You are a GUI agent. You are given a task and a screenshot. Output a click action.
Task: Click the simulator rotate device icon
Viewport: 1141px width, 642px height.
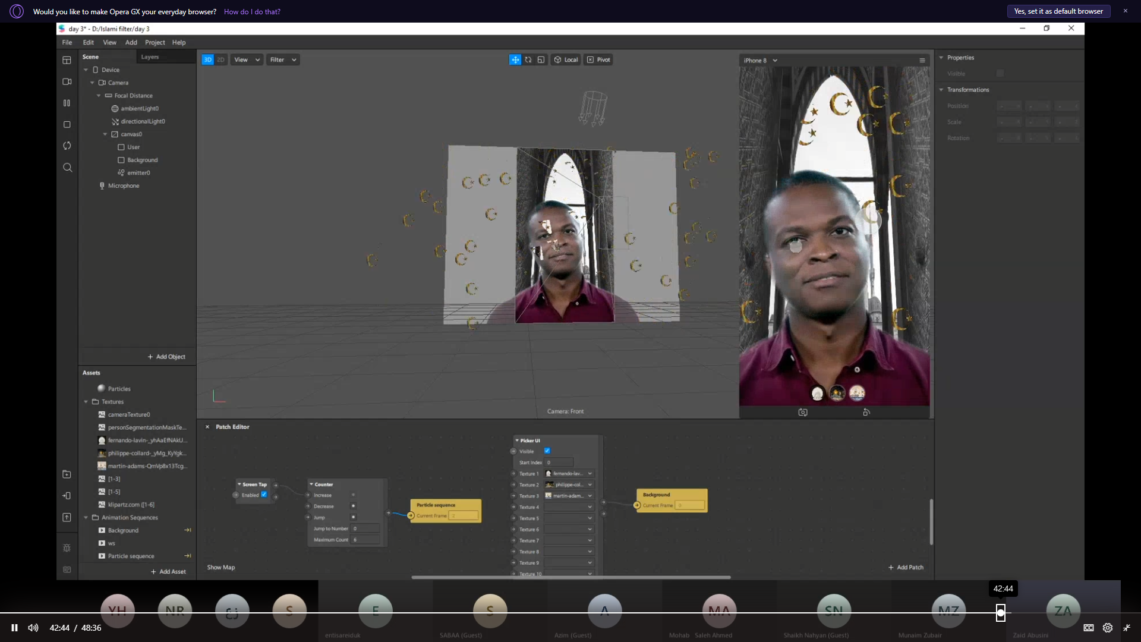click(866, 412)
